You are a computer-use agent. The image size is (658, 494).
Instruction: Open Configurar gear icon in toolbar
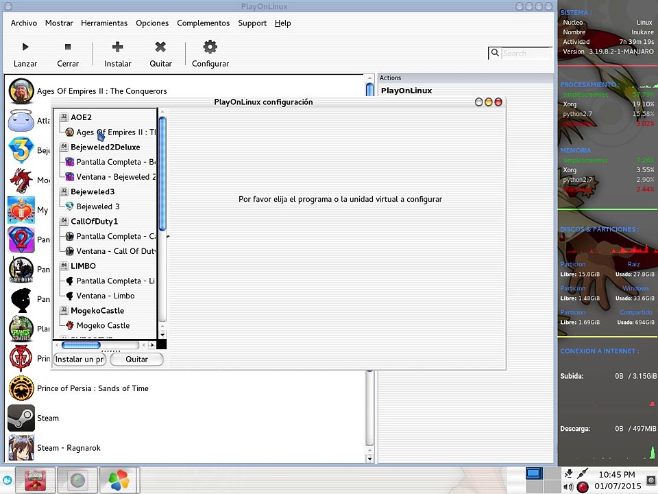coord(210,47)
